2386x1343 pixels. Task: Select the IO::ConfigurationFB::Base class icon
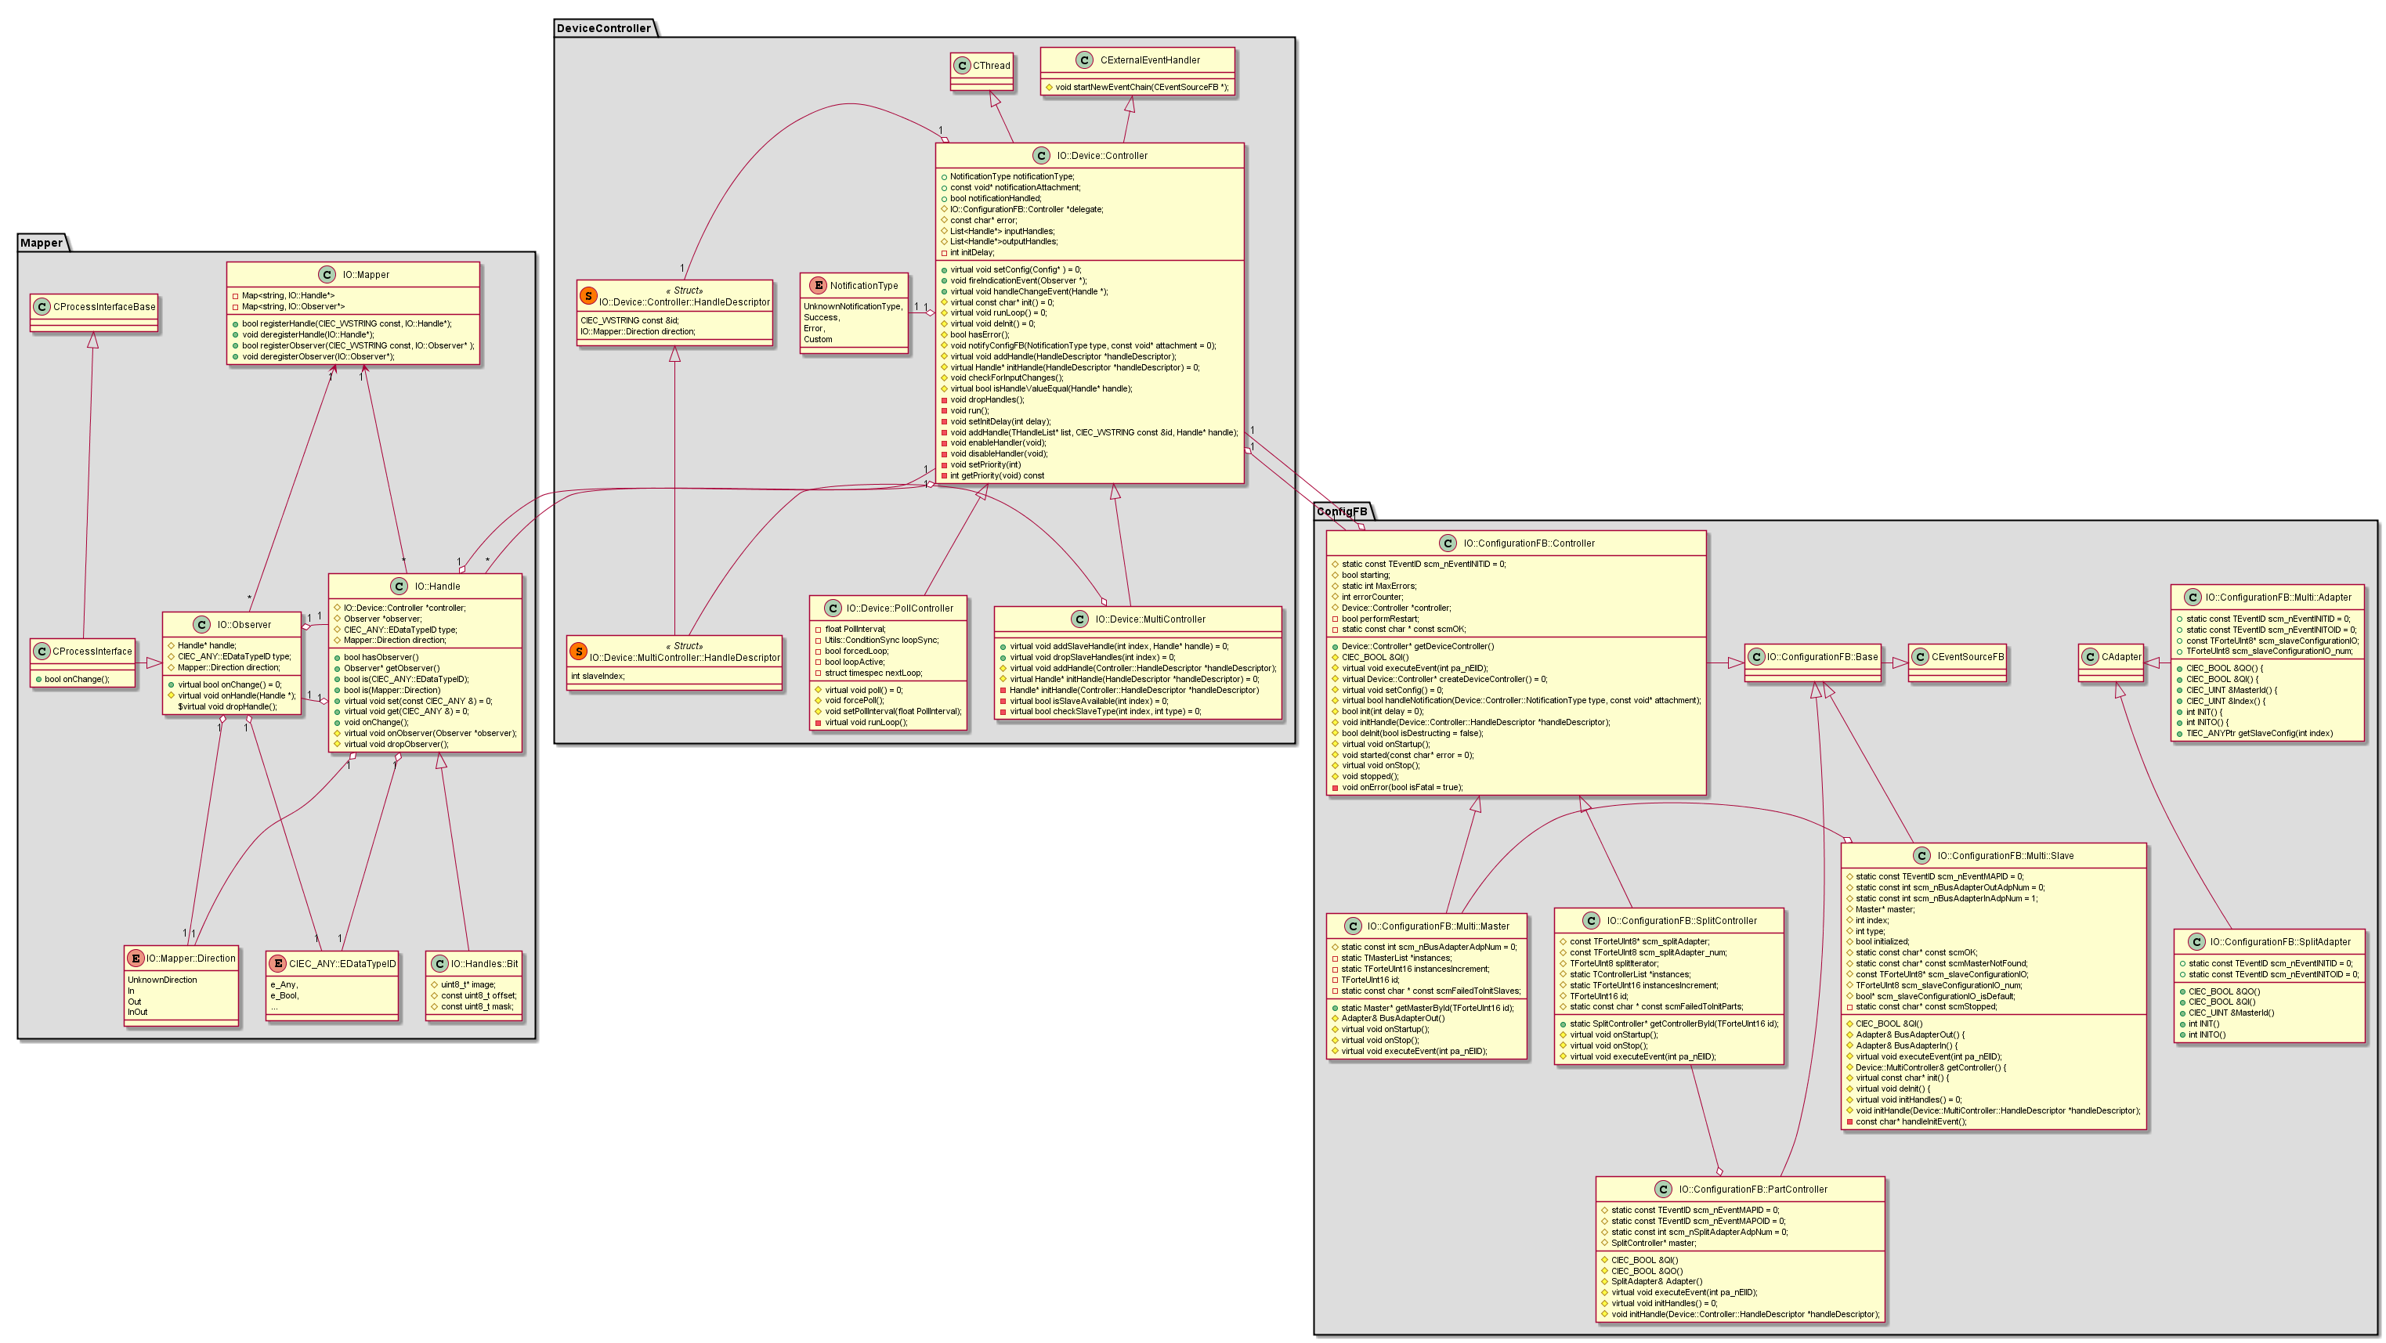(x=1756, y=657)
